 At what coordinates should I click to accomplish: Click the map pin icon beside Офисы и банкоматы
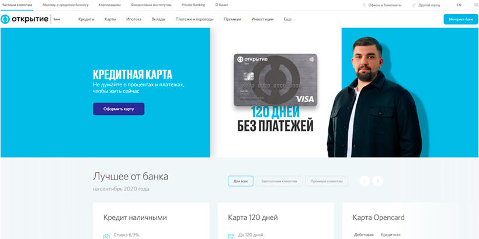coord(364,5)
